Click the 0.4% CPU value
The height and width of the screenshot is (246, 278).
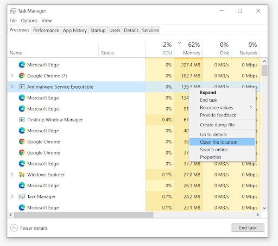[167, 120]
